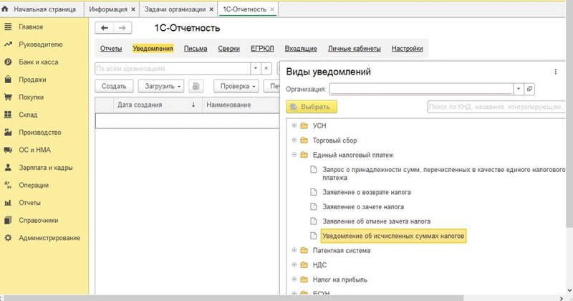Select Запрос о принадлежности сумм item
Image resolution: width=573 pixels, height=301 pixels.
click(x=443, y=173)
